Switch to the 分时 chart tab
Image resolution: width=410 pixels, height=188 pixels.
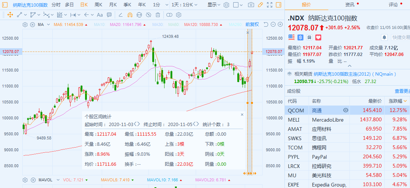(56, 5)
